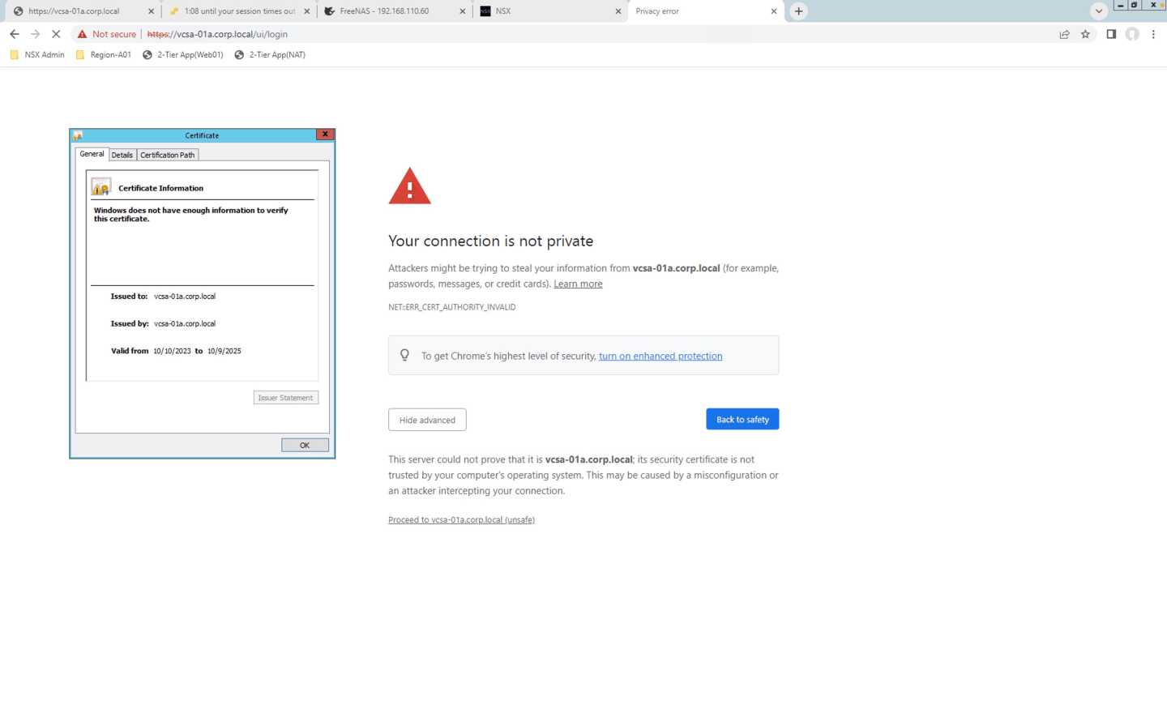Click the "Your connection is not private" heading
This screenshot has height=709, width=1167.
pos(491,241)
